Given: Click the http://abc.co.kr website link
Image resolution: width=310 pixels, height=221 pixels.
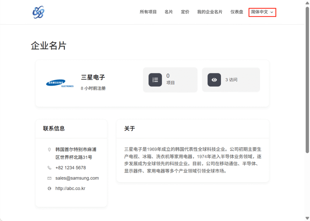Looking at the screenshot, I should (x=70, y=189).
